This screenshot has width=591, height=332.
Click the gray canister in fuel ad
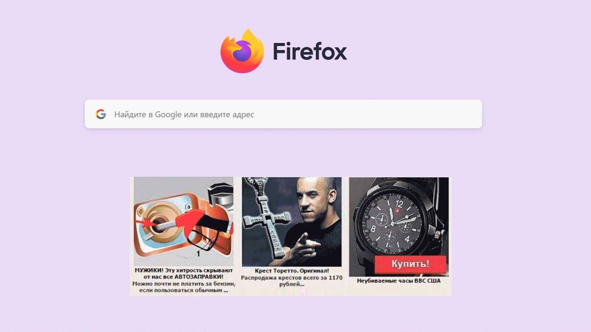coord(220,196)
